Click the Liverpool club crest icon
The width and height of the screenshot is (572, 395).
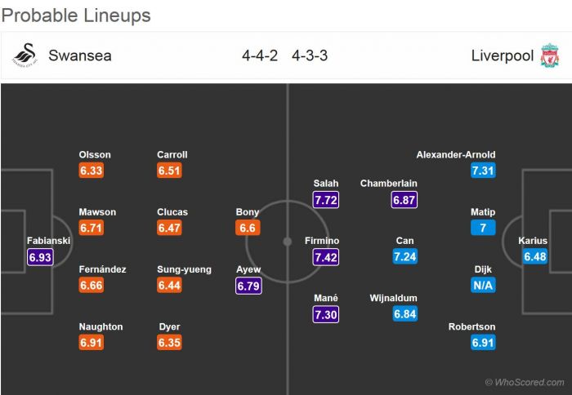(x=549, y=56)
